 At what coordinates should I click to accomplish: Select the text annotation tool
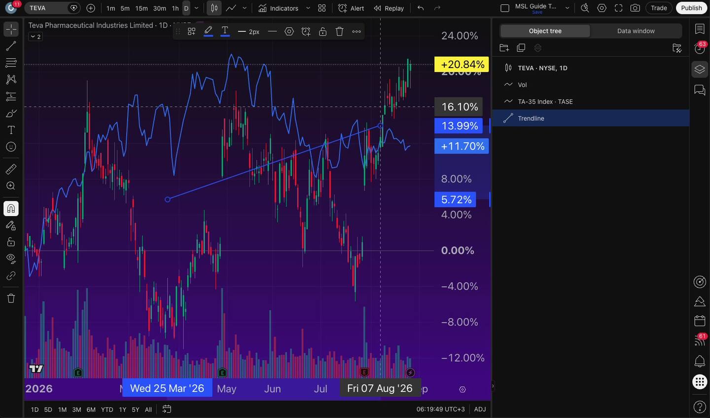tap(11, 130)
